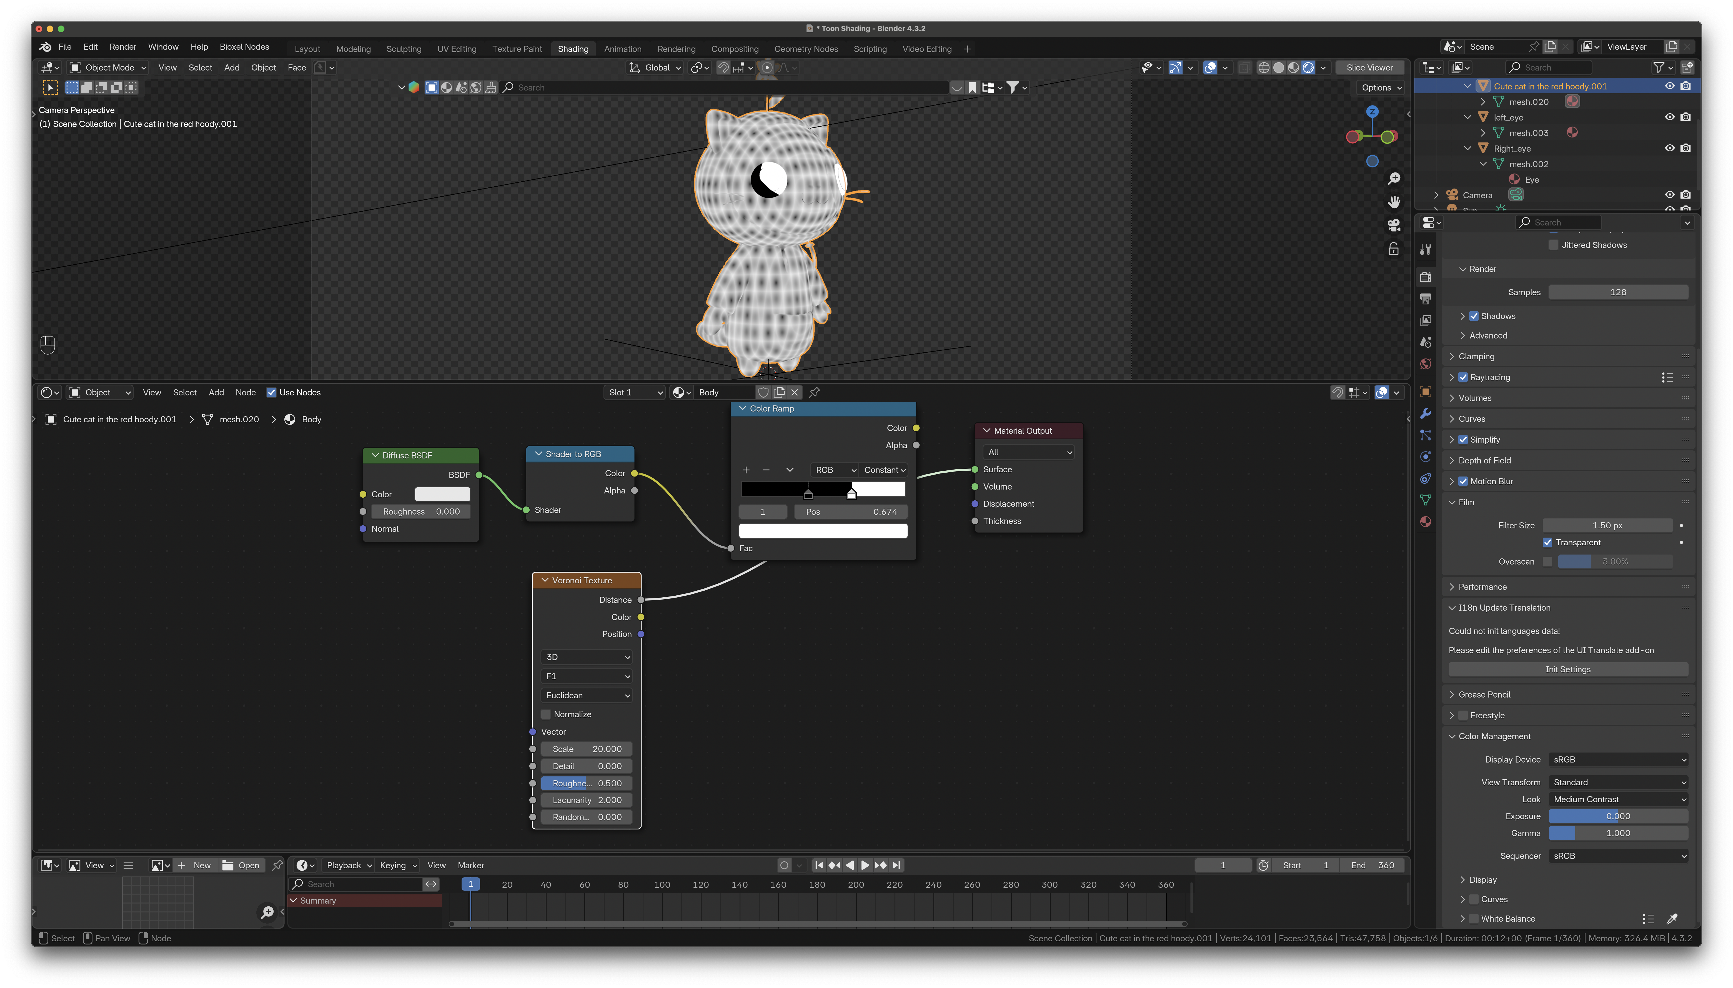
Task: Open the Material properties tab icon
Action: pyautogui.click(x=1426, y=522)
